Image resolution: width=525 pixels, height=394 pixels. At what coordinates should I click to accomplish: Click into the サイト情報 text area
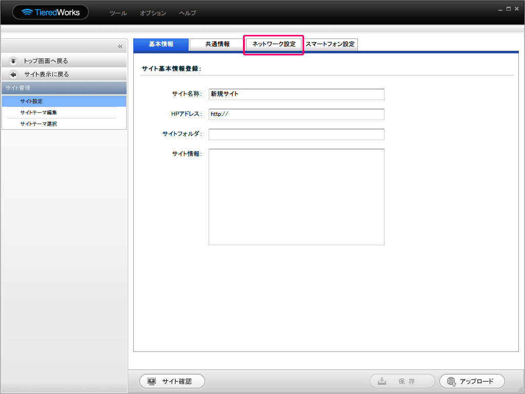coord(296,197)
